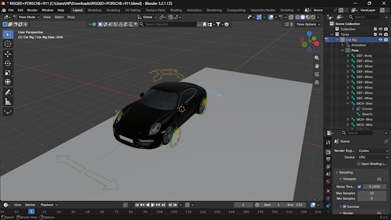Collapse the Pose tree item
This screenshot has height=220, width=391.
click(342, 51)
